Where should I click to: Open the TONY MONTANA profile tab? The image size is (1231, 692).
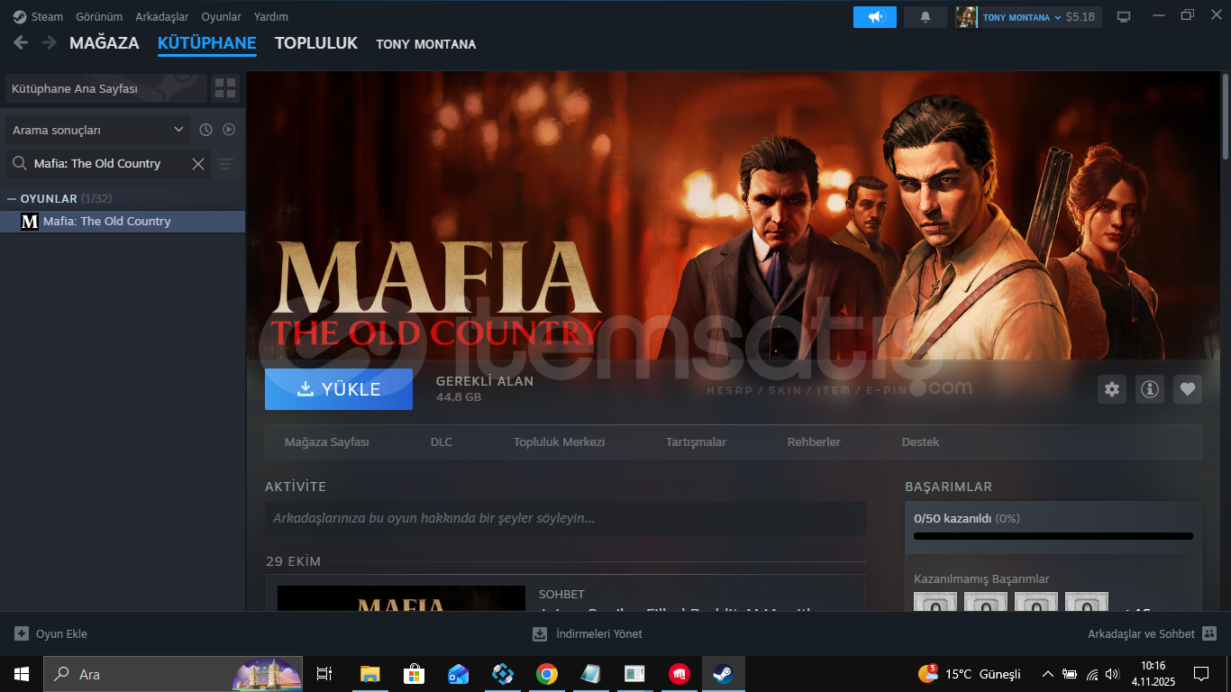(x=426, y=44)
